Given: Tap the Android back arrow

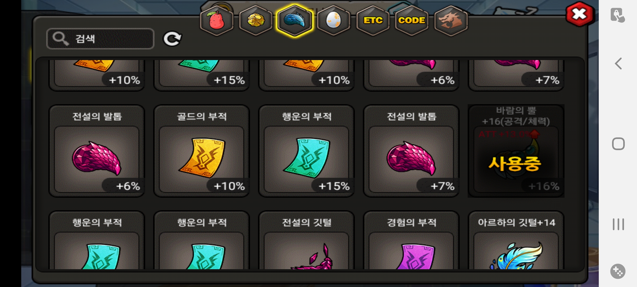Looking at the screenshot, I should [618, 64].
